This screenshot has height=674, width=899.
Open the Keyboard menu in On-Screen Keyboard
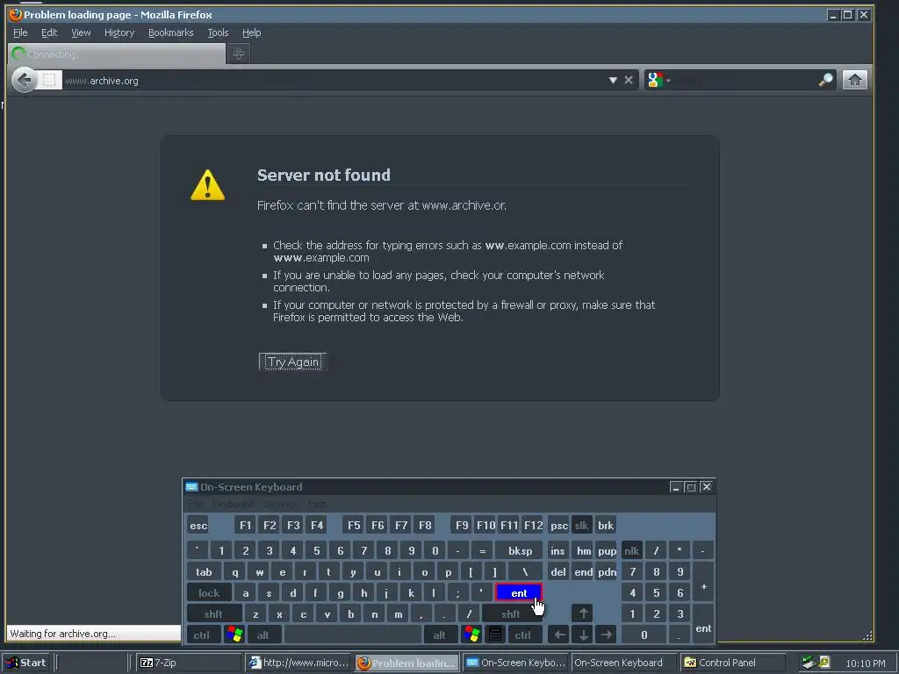233,504
